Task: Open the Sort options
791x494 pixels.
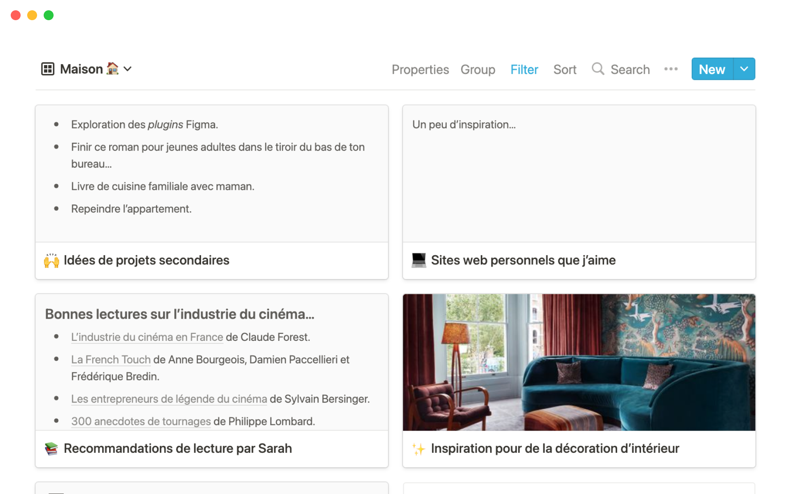Action: coord(564,70)
